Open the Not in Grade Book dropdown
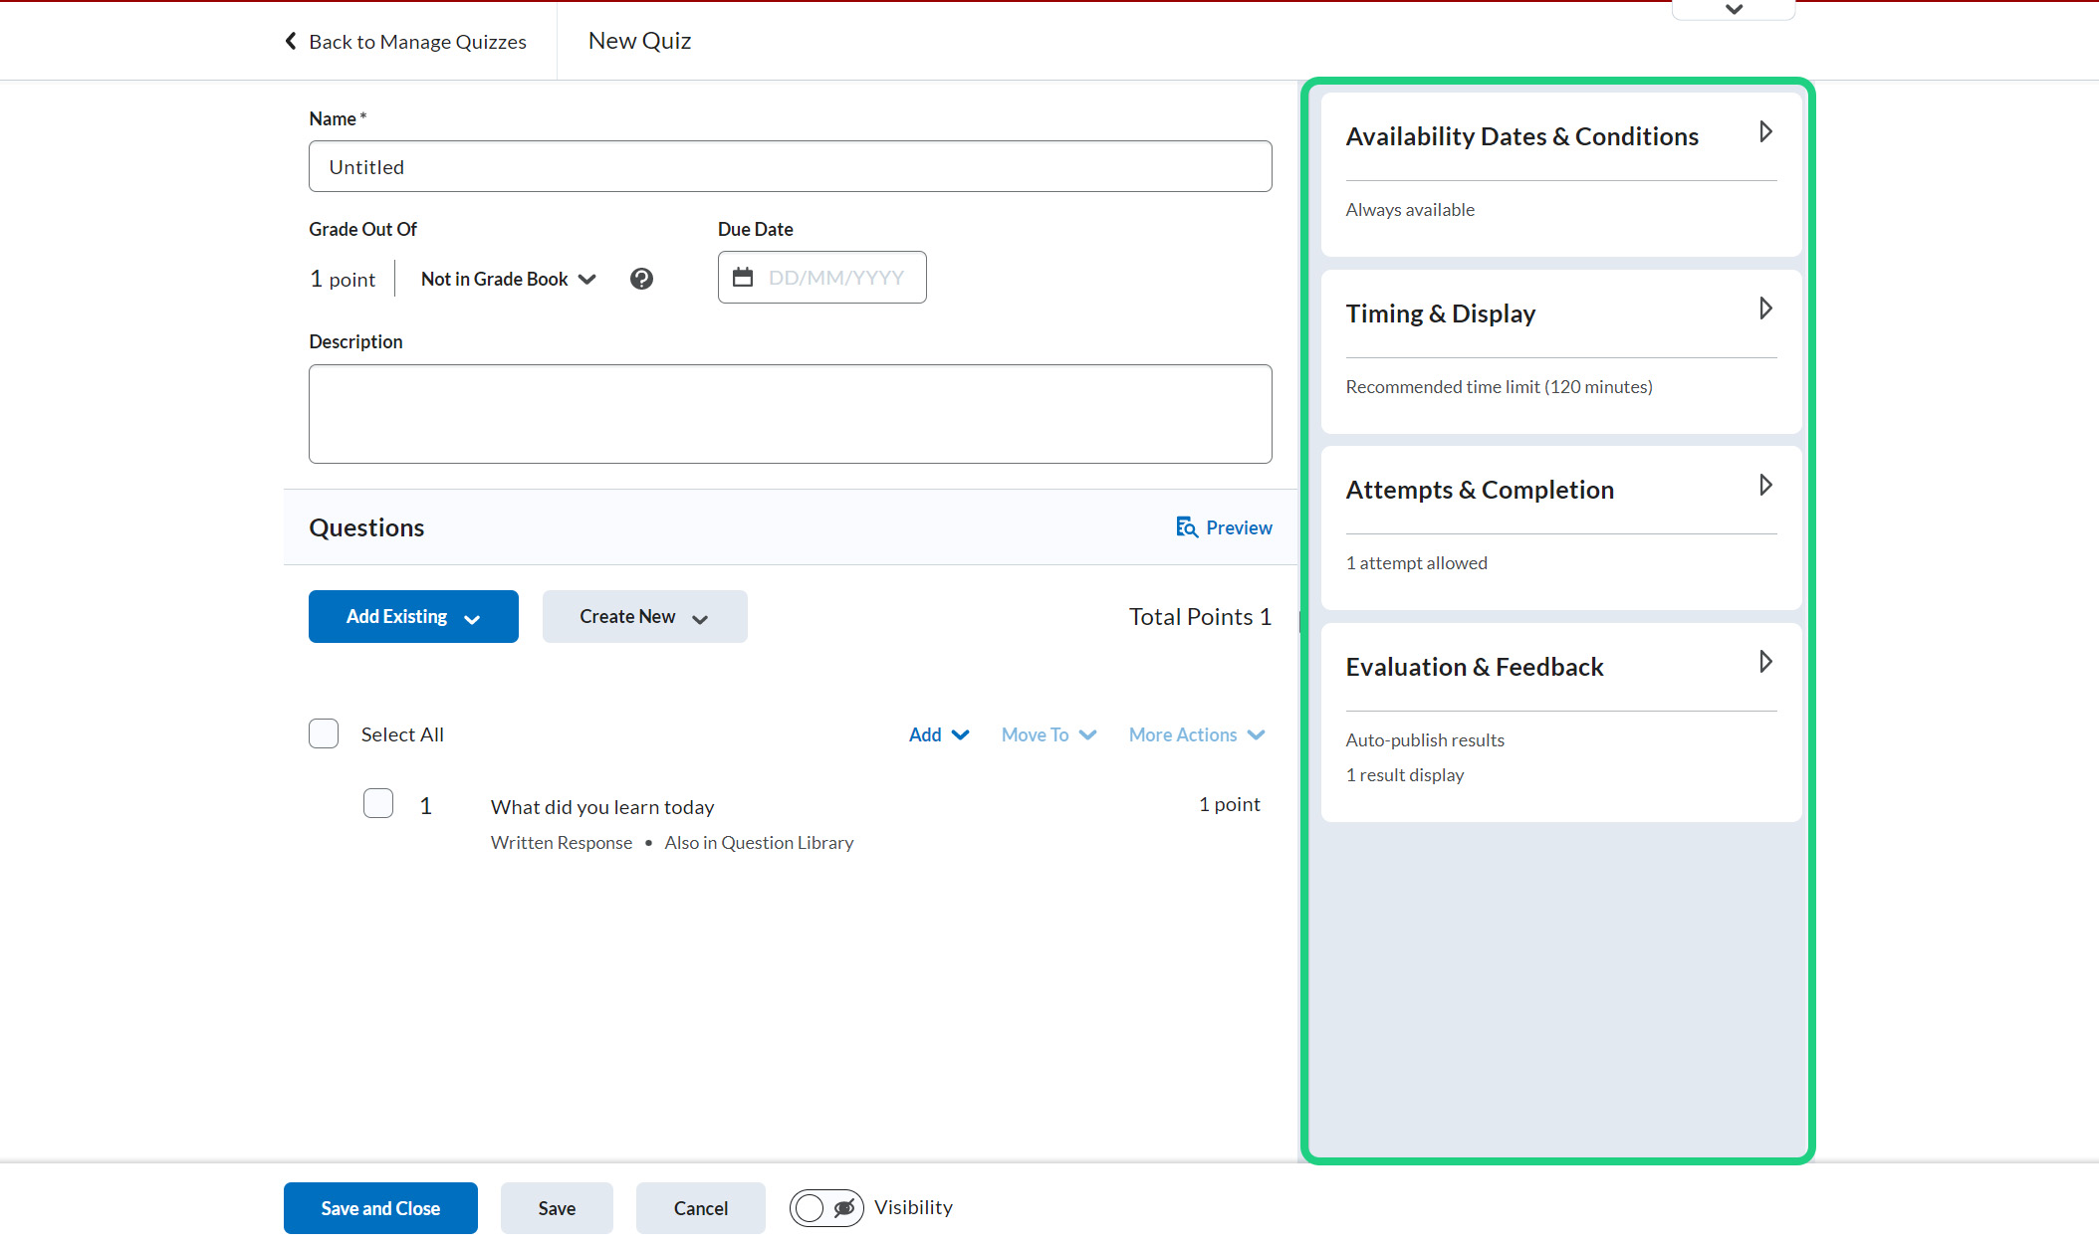The width and height of the screenshot is (2099, 1248). coord(508,279)
